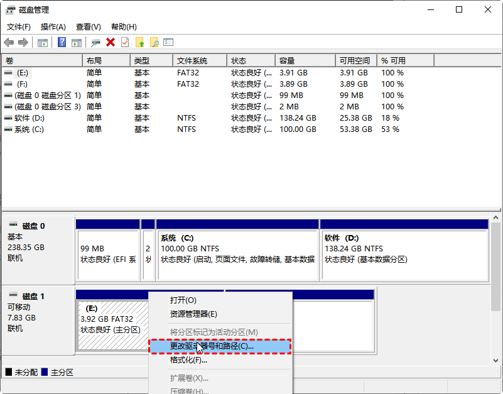Viewport: 503px width, 394px height.
Task: Open the 操作(A) menu
Action: click(x=53, y=27)
